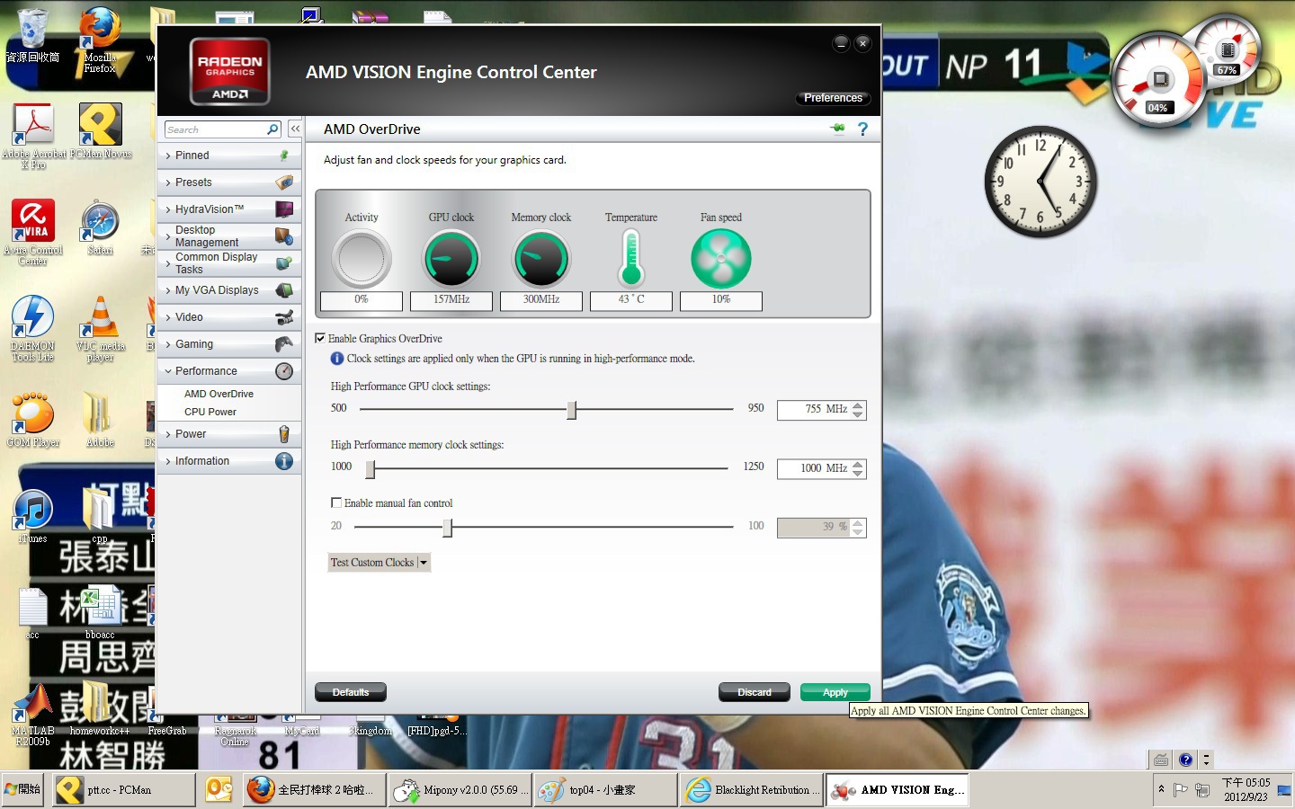Click the My VGA Displays monitor icon
The width and height of the screenshot is (1295, 809).
pos(284,290)
